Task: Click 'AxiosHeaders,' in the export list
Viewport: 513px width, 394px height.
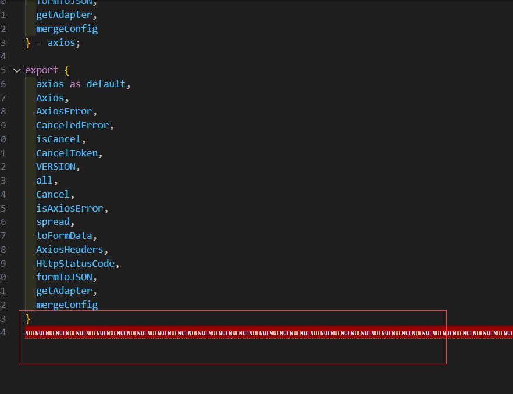Action: (x=72, y=250)
